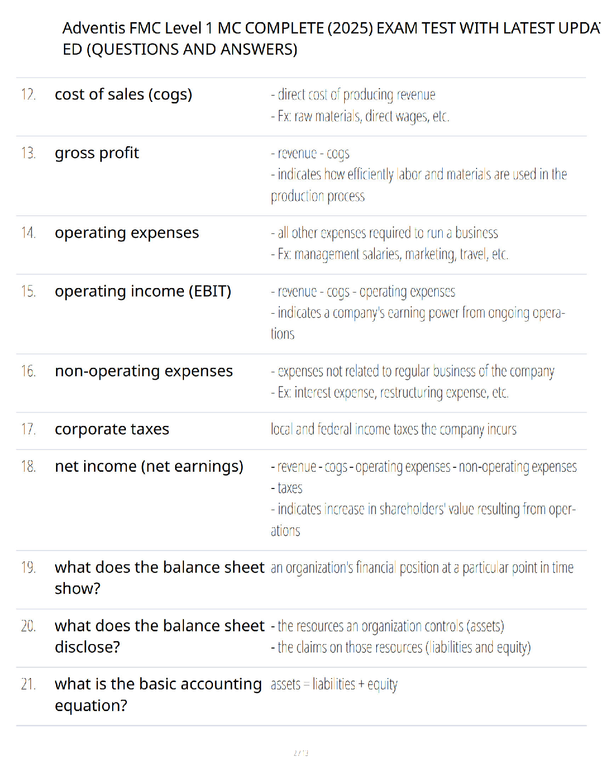Image resolution: width=602 pixels, height=780 pixels.
Task: Select the "gross profit" term
Action: click(97, 153)
